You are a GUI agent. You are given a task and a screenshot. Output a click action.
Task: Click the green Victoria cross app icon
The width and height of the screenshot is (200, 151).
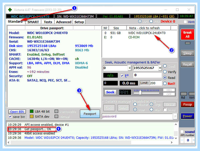[x=10, y=10]
